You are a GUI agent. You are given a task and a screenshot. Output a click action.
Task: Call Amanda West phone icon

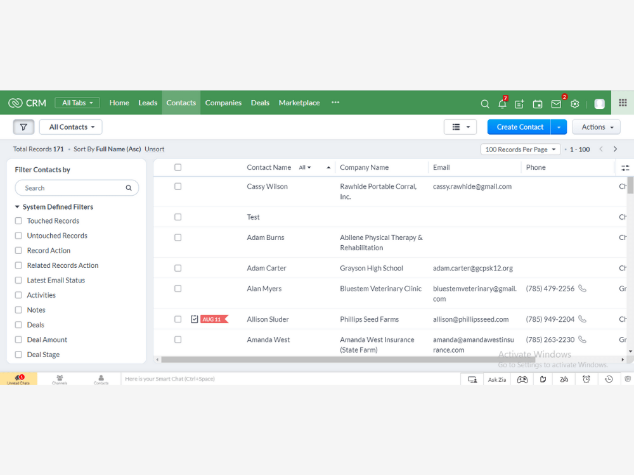tap(582, 339)
